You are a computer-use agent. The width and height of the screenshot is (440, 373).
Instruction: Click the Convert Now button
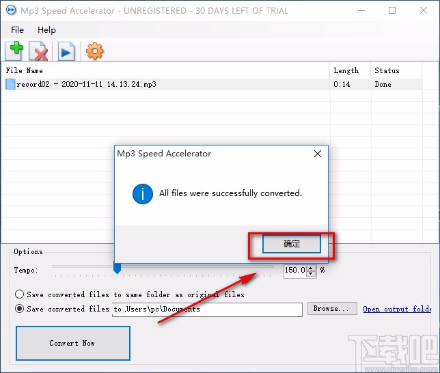tap(73, 343)
